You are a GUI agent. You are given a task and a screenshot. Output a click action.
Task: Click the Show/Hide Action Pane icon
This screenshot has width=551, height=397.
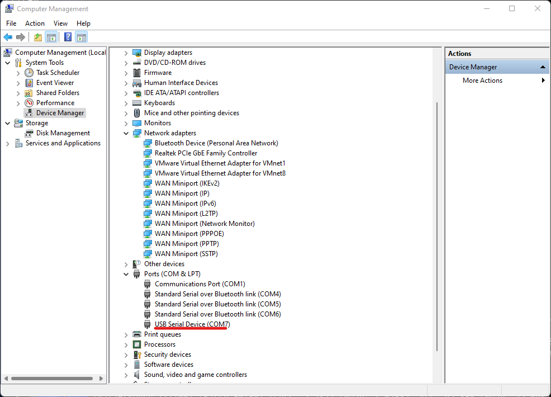pos(81,37)
